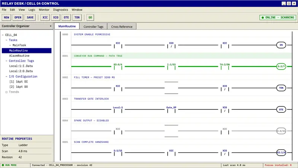Click the Last scan 4.8 ms status entry

tap(234, 165)
